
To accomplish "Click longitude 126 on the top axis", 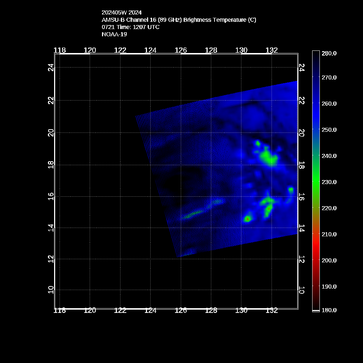I will (181, 50).
